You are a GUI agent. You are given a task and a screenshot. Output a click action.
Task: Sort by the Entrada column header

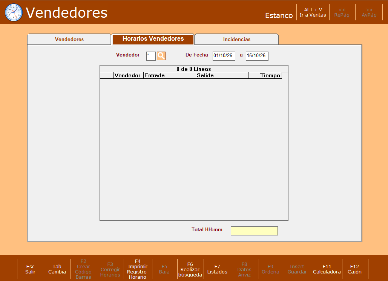(x=170, y=75)
